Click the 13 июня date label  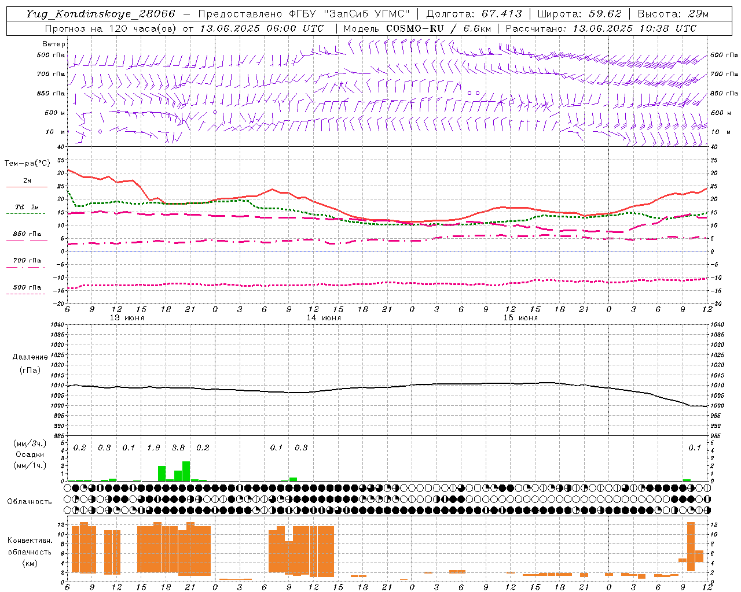coord(127,318)
